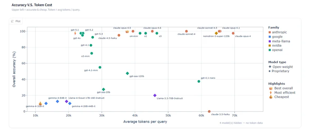Click the Plot chart icon

[x=12, y=21]
